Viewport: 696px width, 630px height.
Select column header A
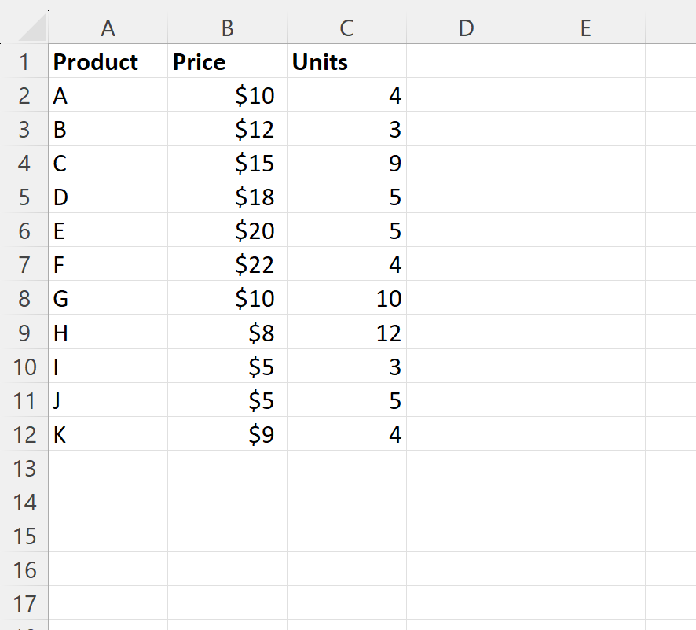108,28
